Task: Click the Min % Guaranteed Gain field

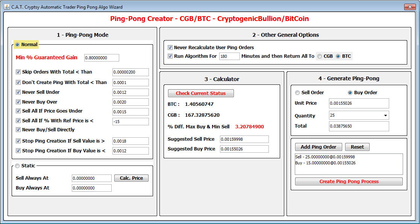Action: tap(102, 58)
